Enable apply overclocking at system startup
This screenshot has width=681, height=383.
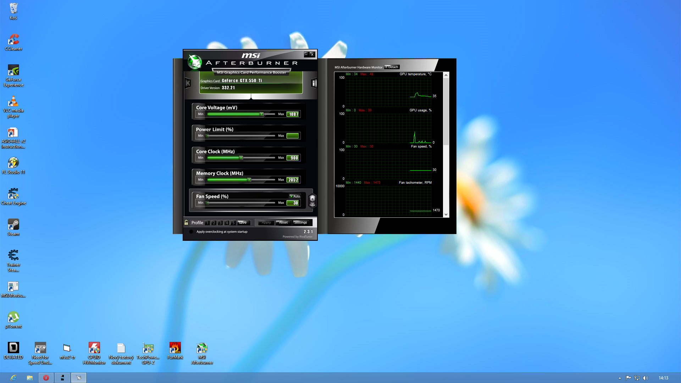(192, 232)
